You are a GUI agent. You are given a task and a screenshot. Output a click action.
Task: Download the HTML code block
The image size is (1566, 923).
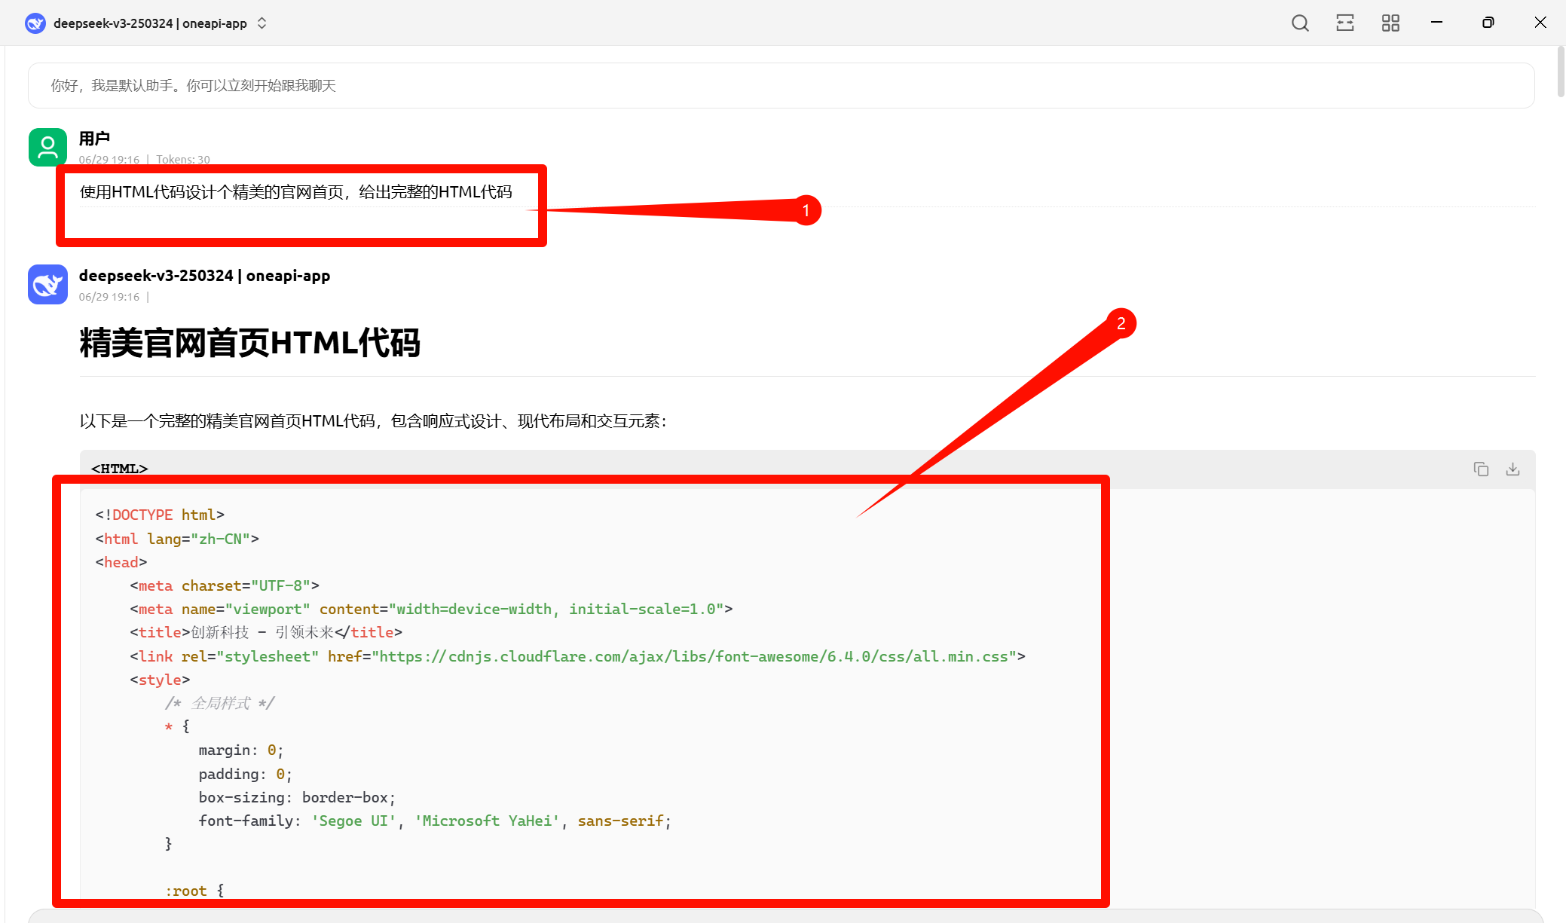[1512, 469]
